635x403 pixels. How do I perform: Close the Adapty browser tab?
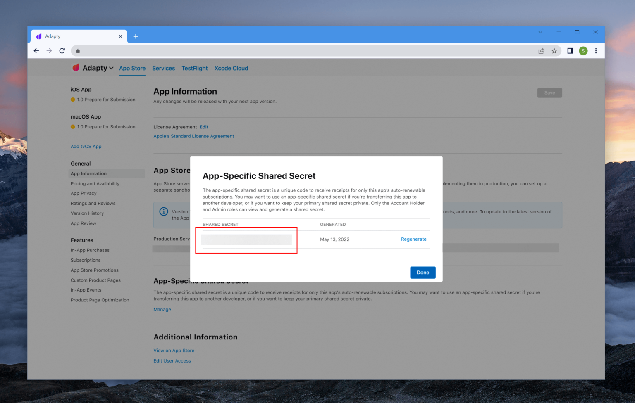pyautogui.click(x=120, y=36)
